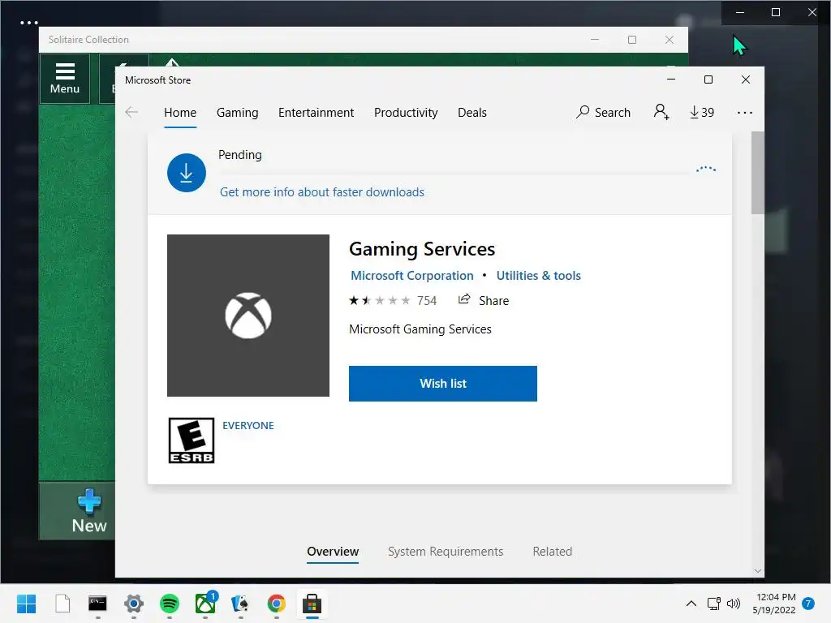Viewport: 831px width, 623px height.
Task: Open the three-dot menu of the background window
Action: (x=29, y=23)
